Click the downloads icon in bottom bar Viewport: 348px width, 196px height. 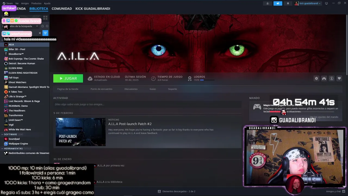tap(159, 191)
